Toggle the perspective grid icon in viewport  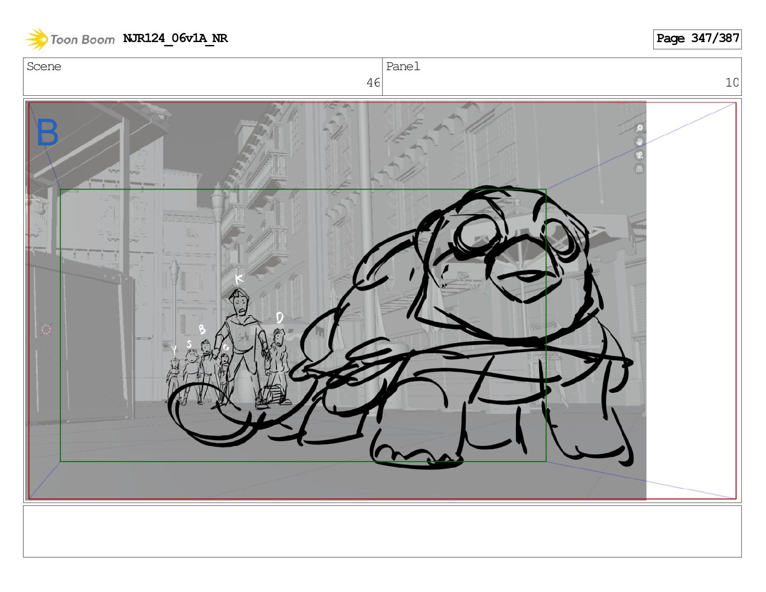pyautogui.click(x=639, y=169)
